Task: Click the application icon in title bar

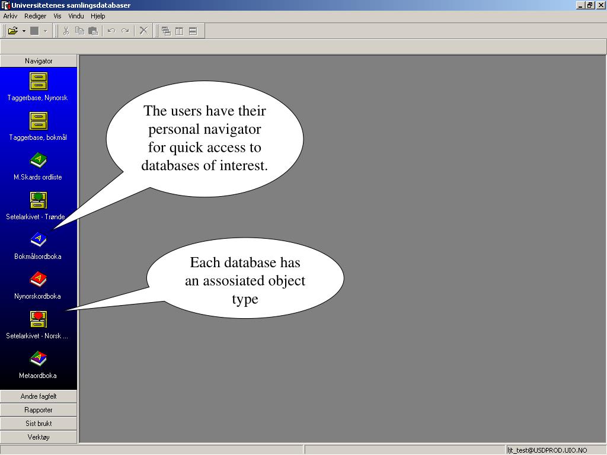Action: click(5, 5)
